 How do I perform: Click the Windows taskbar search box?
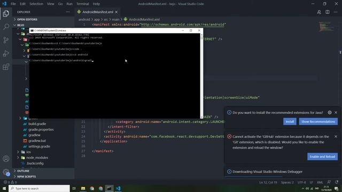pos(39,188)
